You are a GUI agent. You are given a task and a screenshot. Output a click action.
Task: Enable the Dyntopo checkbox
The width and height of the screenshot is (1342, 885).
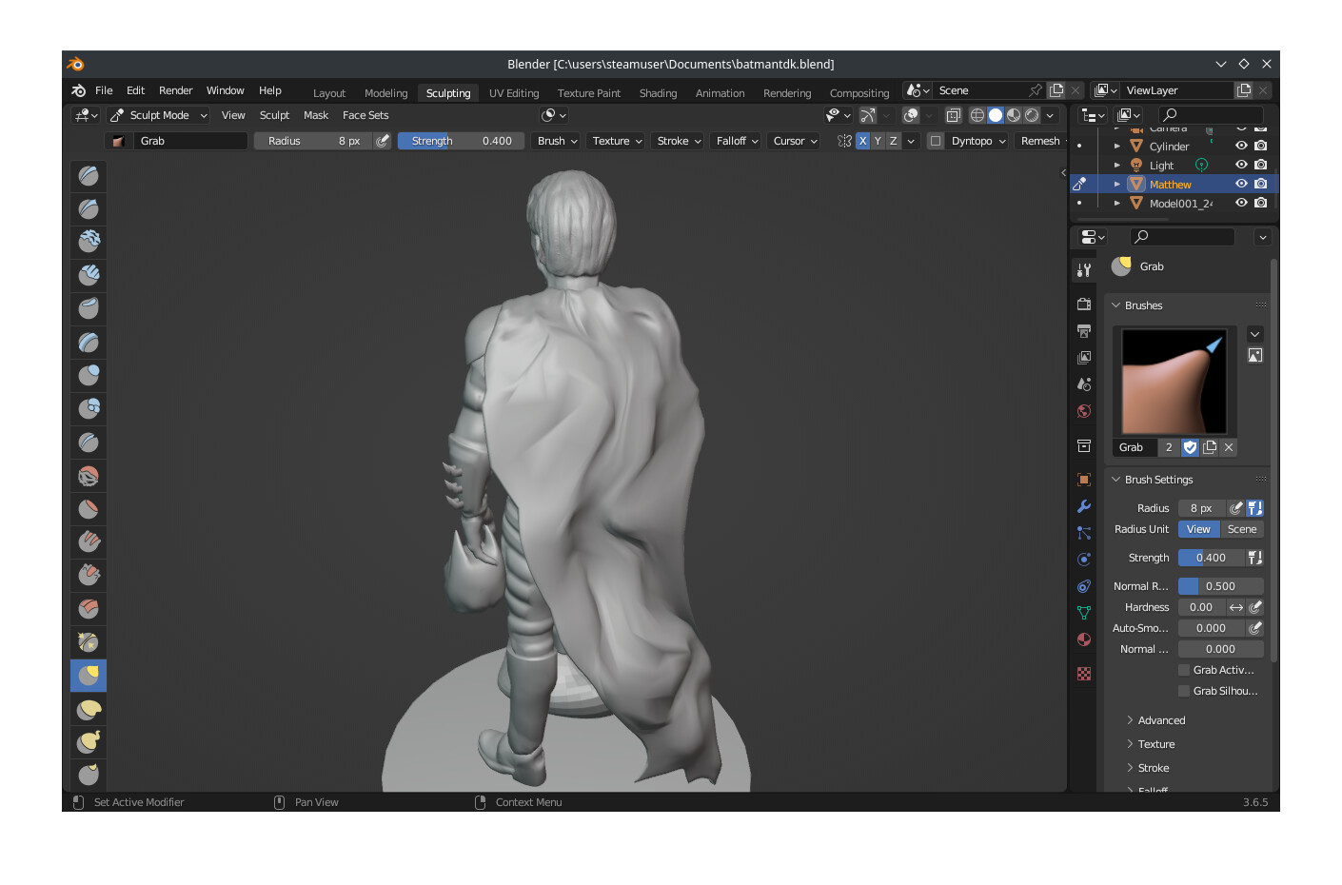click(936, 141)
